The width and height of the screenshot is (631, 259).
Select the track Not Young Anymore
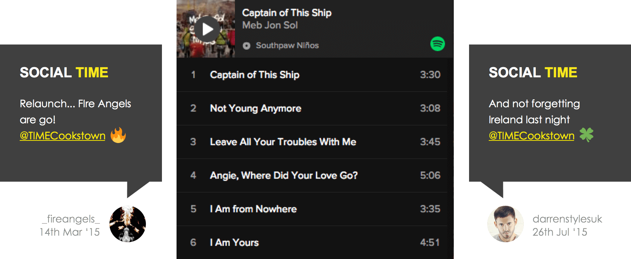[255, 108]
